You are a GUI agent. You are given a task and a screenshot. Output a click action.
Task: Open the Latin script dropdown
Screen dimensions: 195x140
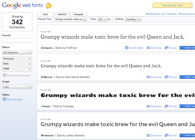17,87
